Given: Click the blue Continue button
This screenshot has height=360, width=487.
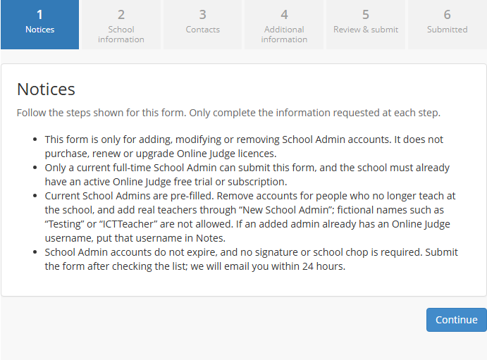Looking at the screenshot, I should tap(456, 320).
